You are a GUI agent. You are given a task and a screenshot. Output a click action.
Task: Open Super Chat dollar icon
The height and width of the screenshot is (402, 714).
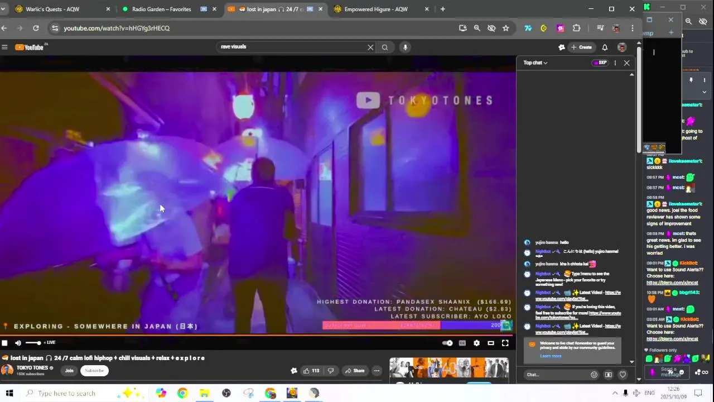point(609,375)
